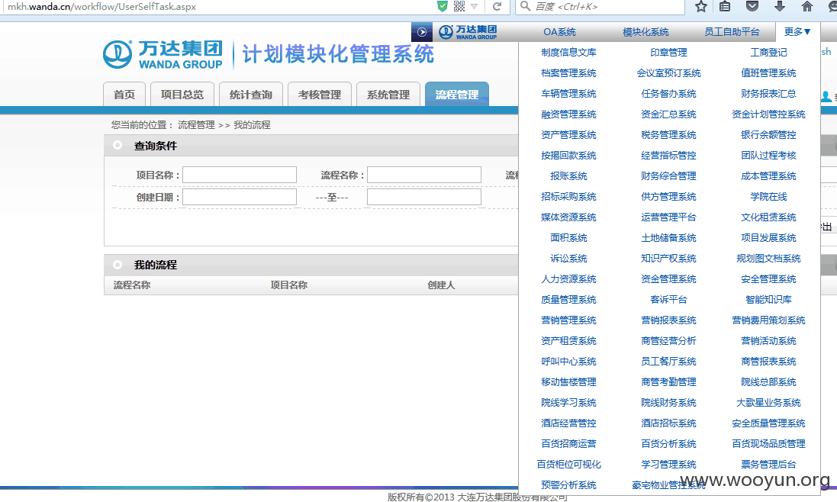
Task: Open 运营管理平台 link
Action: (x=668, y=217)
